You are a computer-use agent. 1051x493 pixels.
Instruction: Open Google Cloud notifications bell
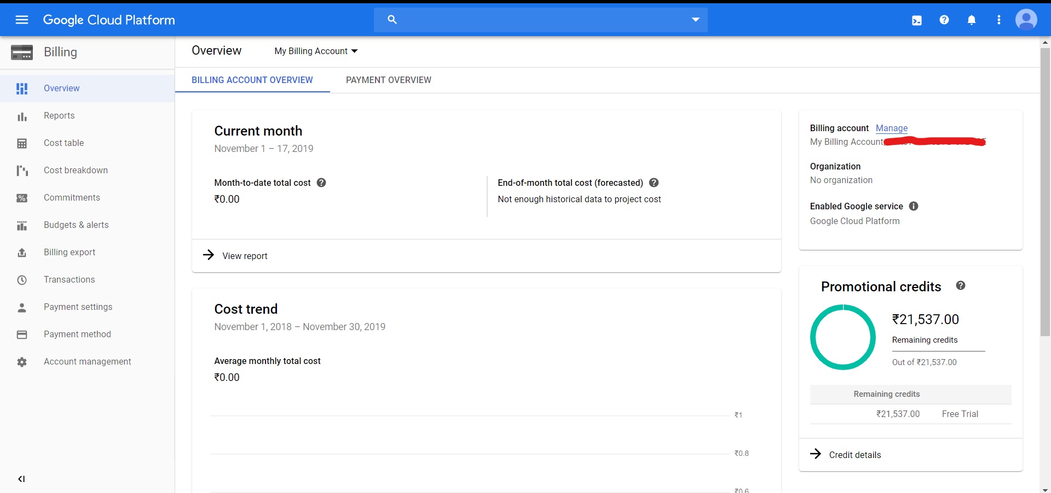972,20
